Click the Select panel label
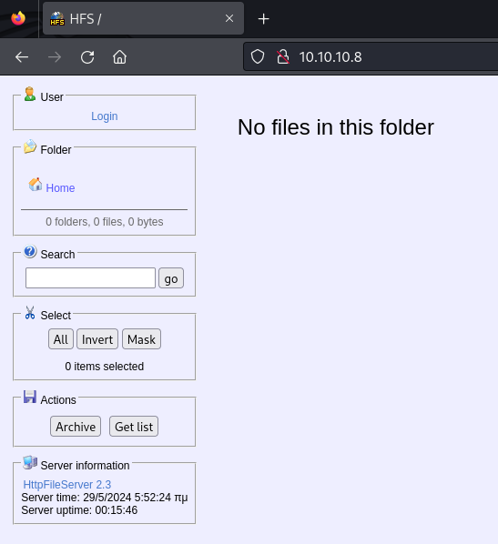This screenshot has height=544, width=498. [x=56, y=316]
